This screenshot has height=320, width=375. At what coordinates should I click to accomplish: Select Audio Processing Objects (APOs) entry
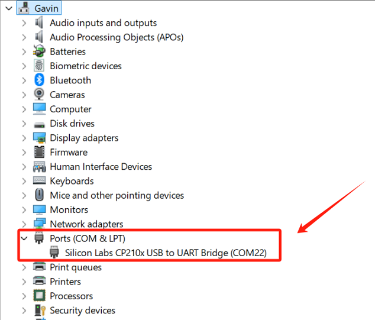[x=117, y=37]
